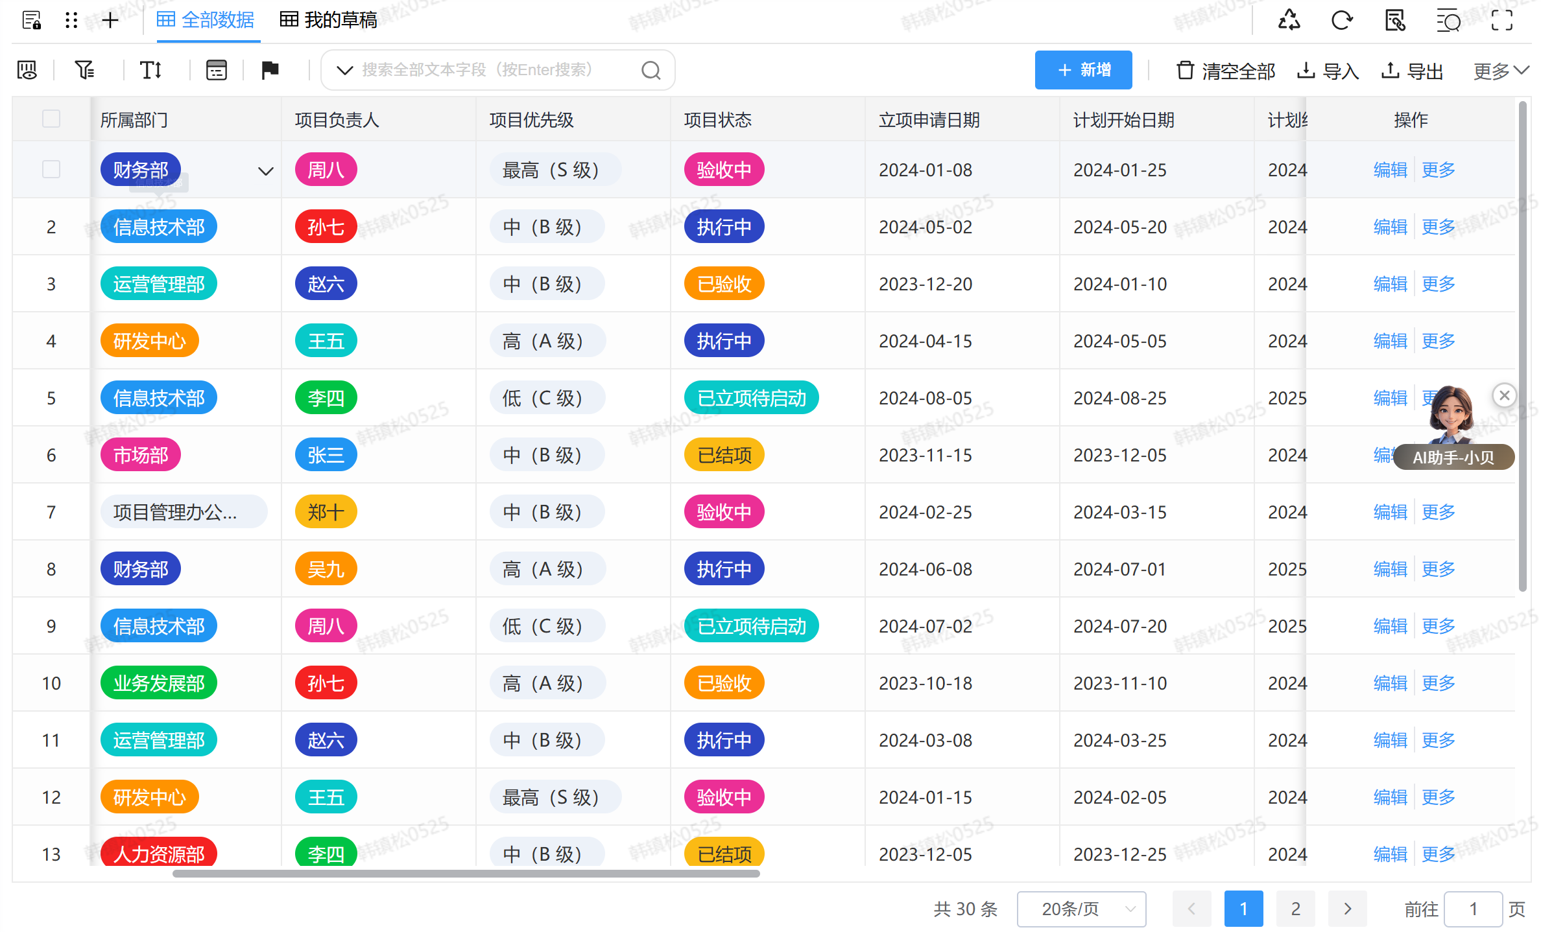Click the recycle bin icon in top bar
Screen dimensions: 1541x932
pyautogui.click(x=1289, y=20)
